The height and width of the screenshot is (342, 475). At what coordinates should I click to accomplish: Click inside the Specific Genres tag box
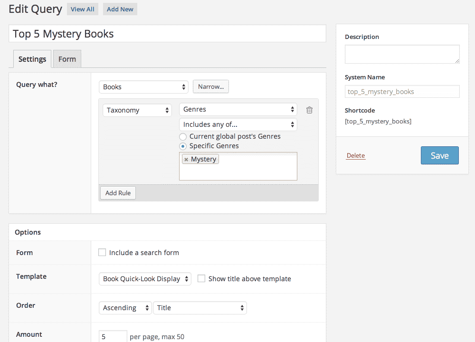[238, 166]
